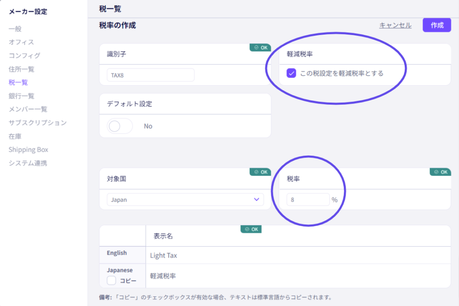
Task: Check the Japanese コピー checkbox
Action: pyautogui.click(x=112, y=281)
